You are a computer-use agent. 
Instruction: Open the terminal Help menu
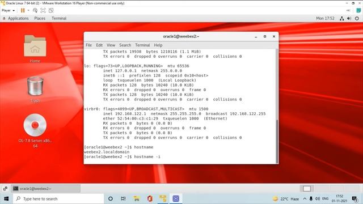coord(158,45)
